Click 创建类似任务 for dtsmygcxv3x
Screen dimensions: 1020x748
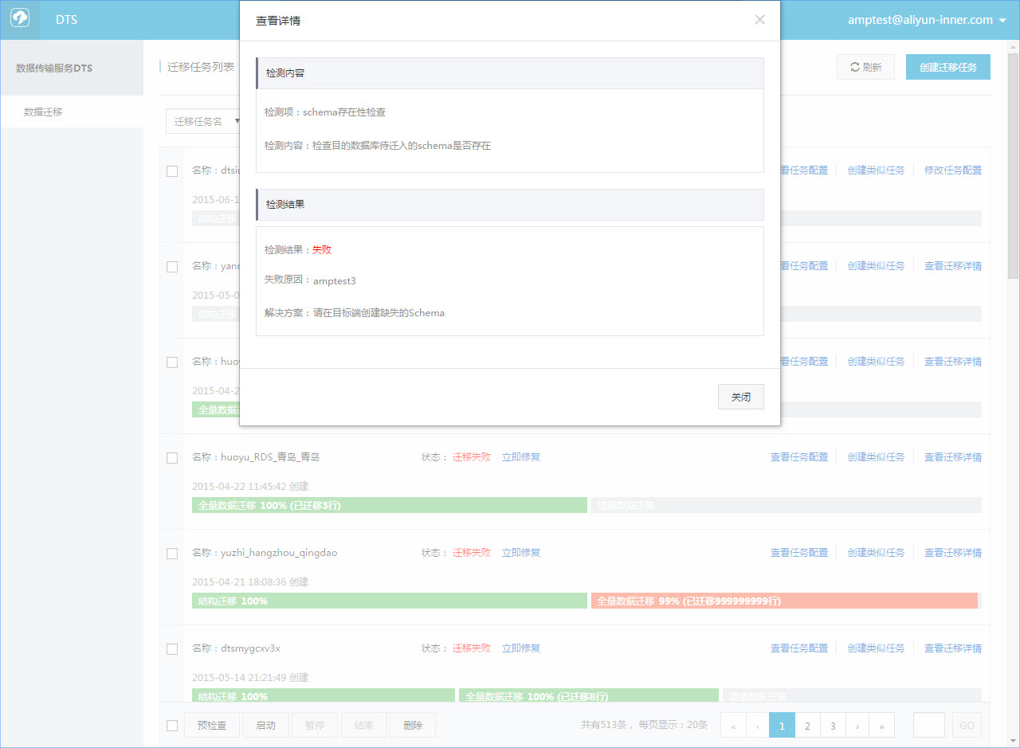(x=877, y=648)
